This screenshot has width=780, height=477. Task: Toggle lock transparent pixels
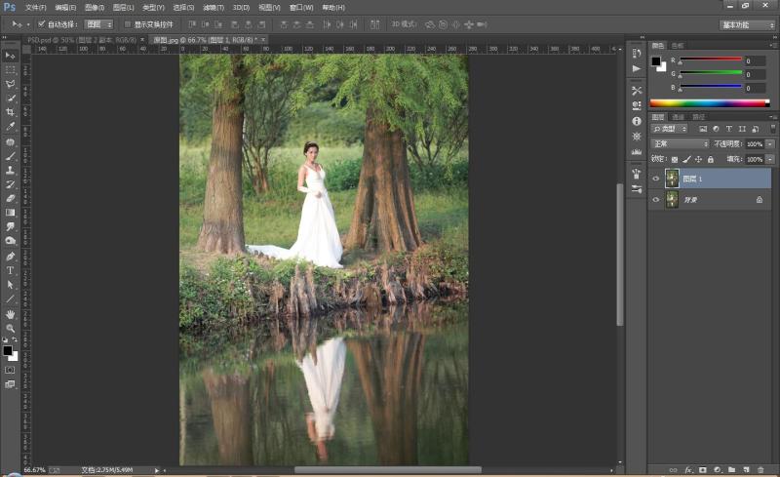[674, 159]
